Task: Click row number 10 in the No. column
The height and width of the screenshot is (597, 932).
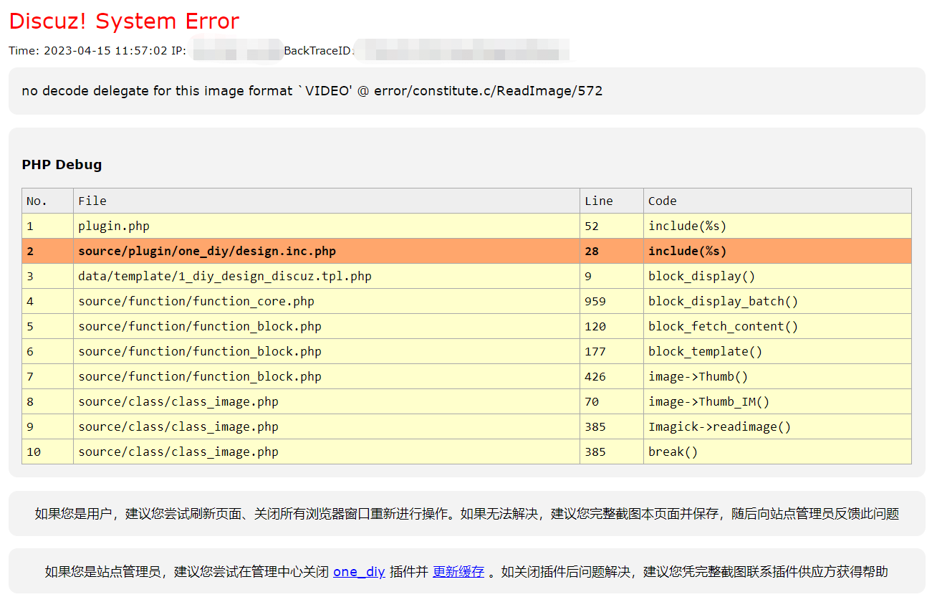Action: (47, 452)
